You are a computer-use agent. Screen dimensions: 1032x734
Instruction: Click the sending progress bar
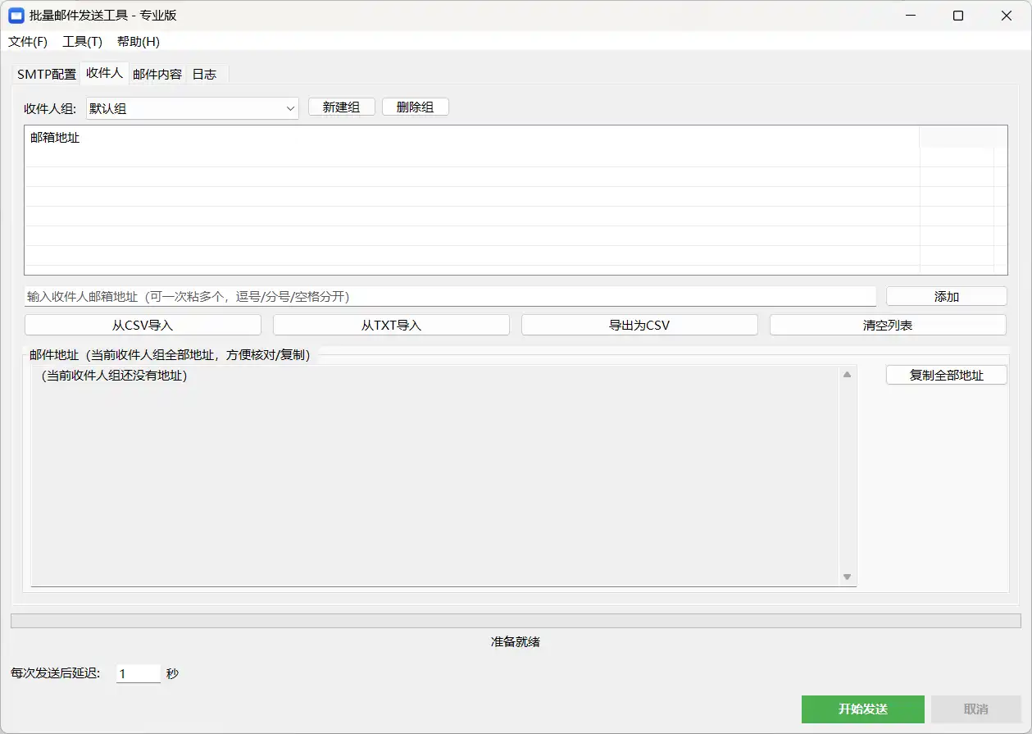pos(516,622)
